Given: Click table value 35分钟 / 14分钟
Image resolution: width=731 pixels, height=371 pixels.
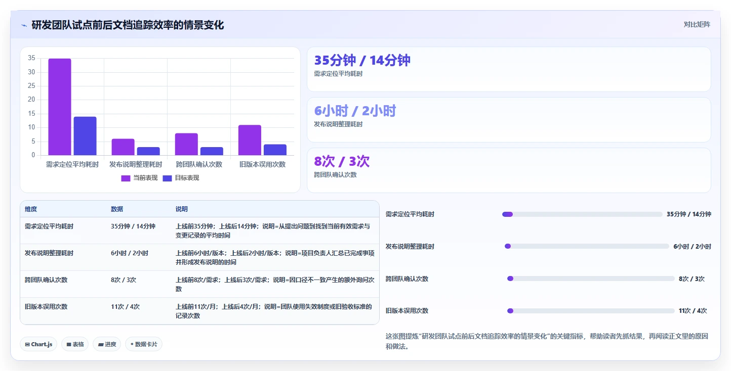Looking at the screenshot, I should (x=133, y=226).
